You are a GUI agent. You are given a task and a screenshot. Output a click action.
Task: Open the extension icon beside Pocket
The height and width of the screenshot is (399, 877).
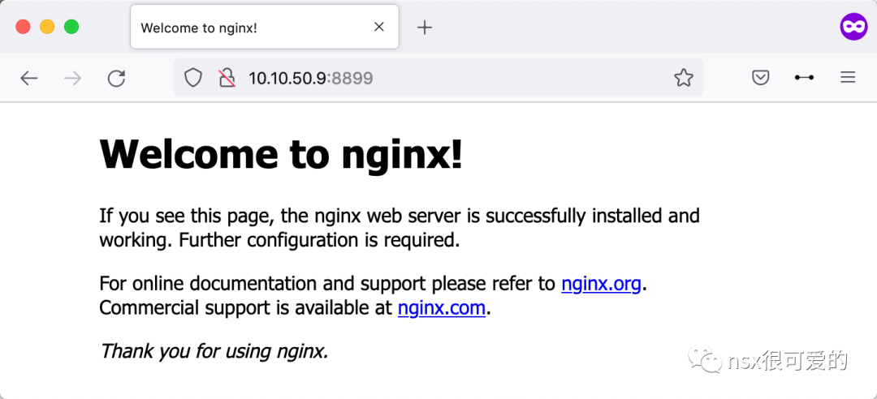coord(804,78)
